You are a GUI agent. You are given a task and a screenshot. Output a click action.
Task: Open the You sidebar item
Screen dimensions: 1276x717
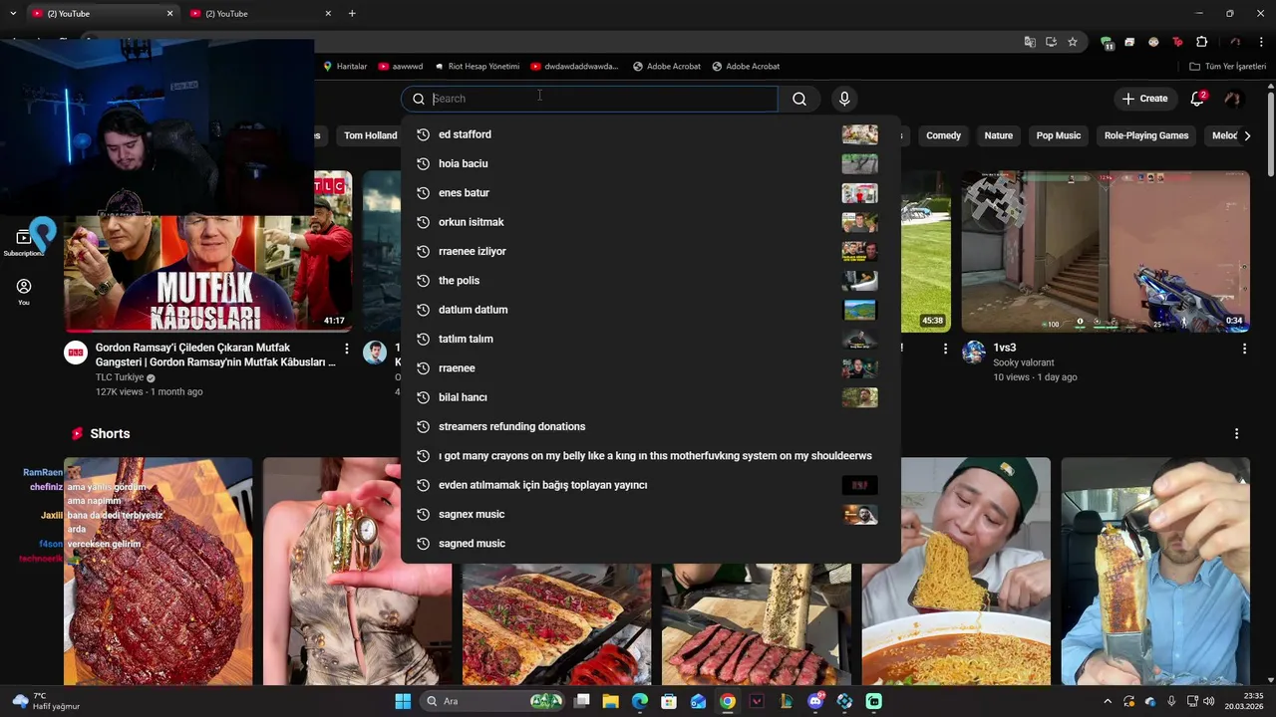(24, 292)
